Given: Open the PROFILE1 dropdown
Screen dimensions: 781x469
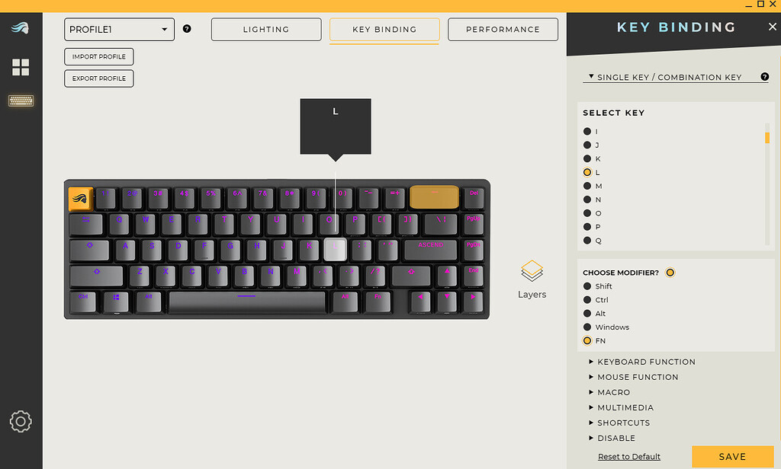Looking at the screenshot, I should (x=119, y=30).
